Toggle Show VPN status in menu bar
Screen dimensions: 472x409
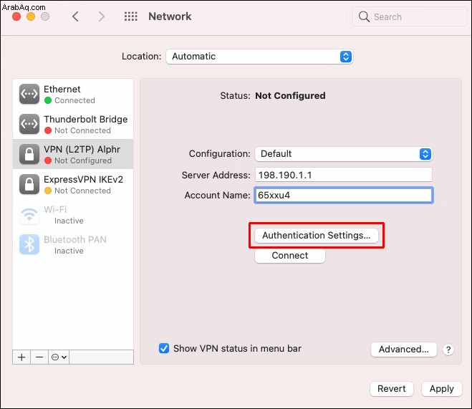pos(164,348)
